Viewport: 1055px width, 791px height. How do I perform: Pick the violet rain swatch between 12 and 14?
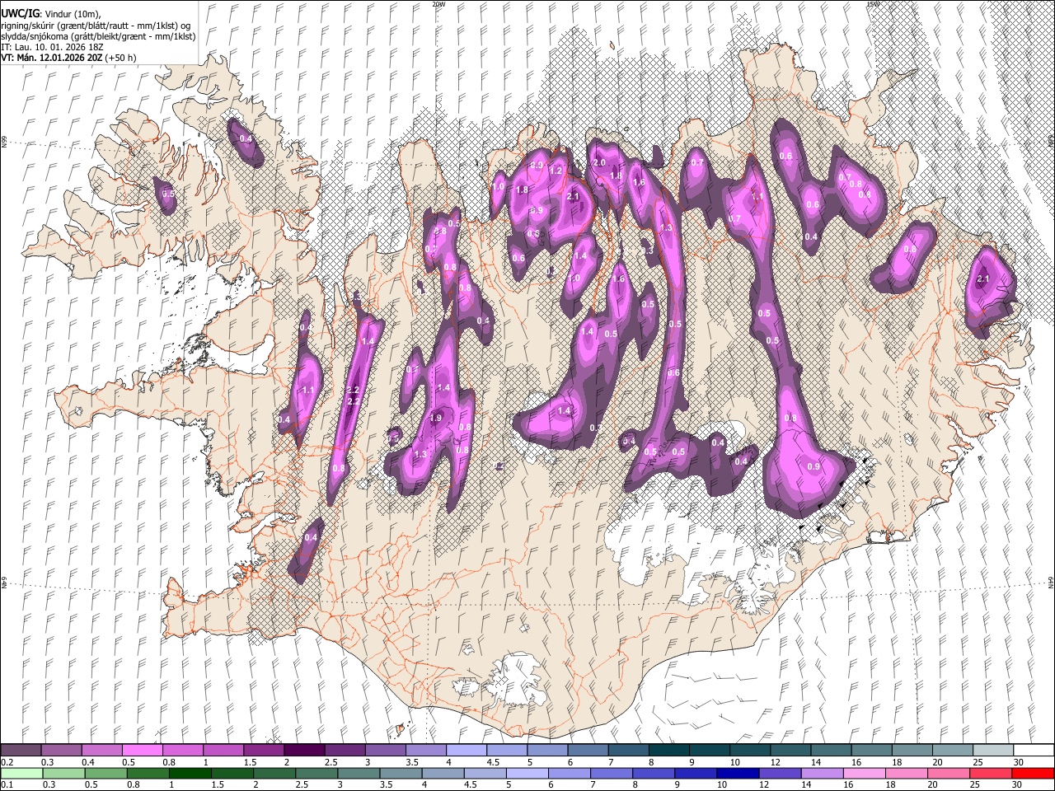[780, 773]
